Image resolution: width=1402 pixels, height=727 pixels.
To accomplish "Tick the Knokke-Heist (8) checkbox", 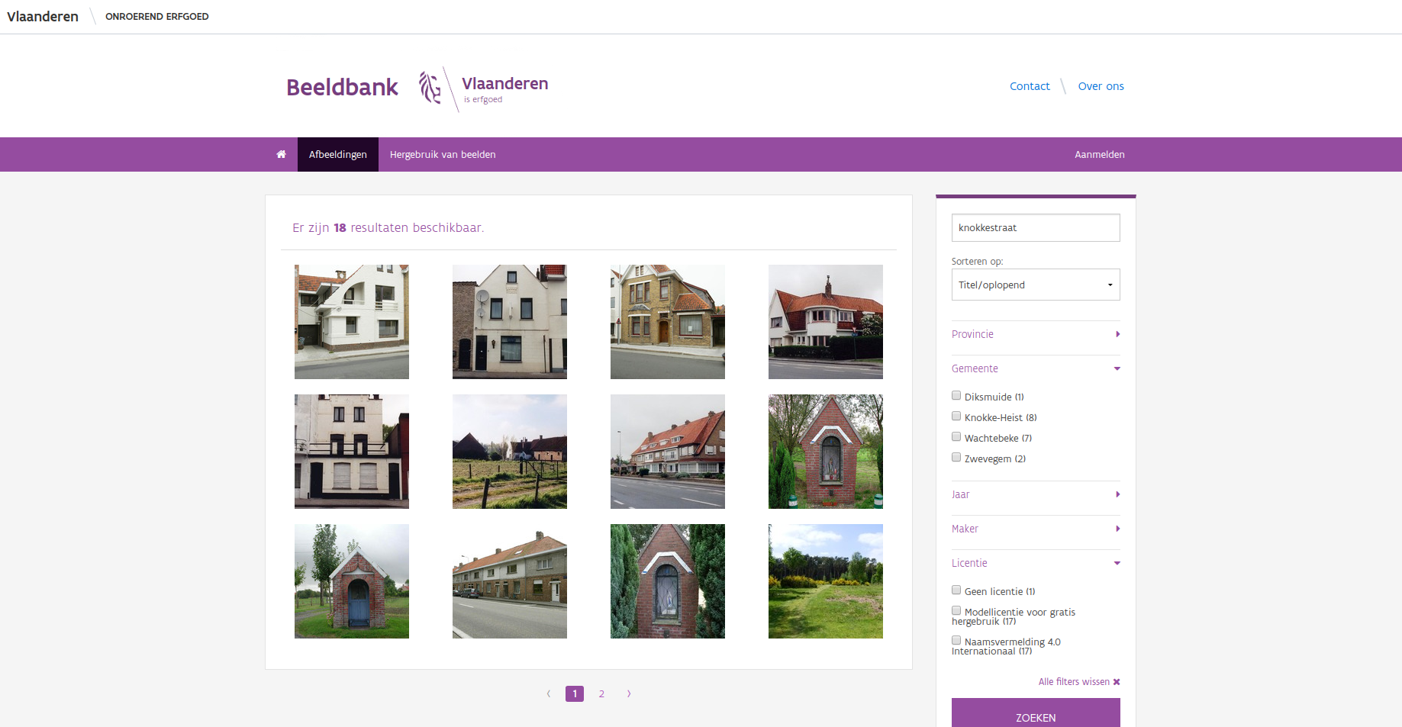I will 956,416.
